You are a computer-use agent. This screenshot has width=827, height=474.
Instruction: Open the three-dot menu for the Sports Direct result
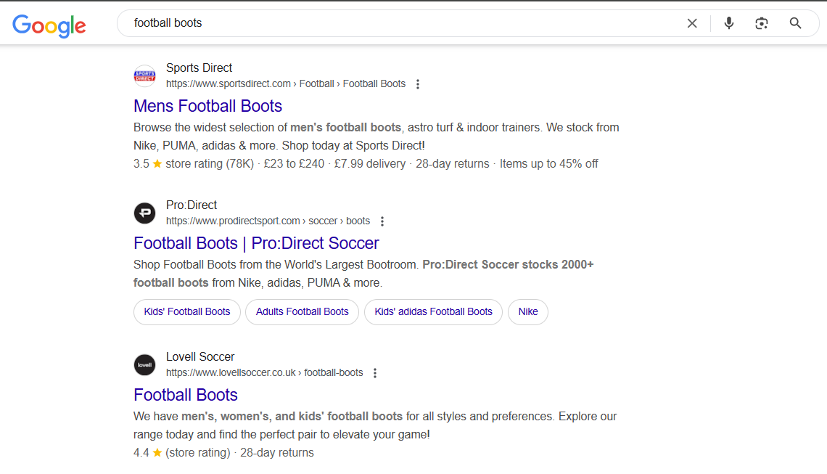[x=418, y=84]
